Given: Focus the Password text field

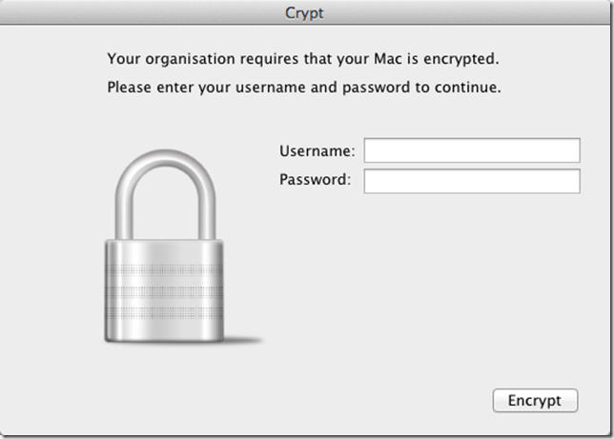Looking at the screenshot, I should (472, 181).
